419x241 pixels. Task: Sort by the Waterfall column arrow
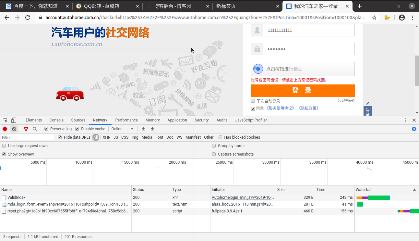click(414, 190)
